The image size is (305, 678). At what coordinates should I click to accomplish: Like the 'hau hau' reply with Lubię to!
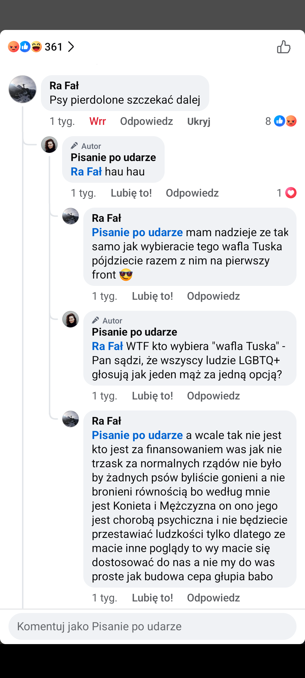pos(131,193)
